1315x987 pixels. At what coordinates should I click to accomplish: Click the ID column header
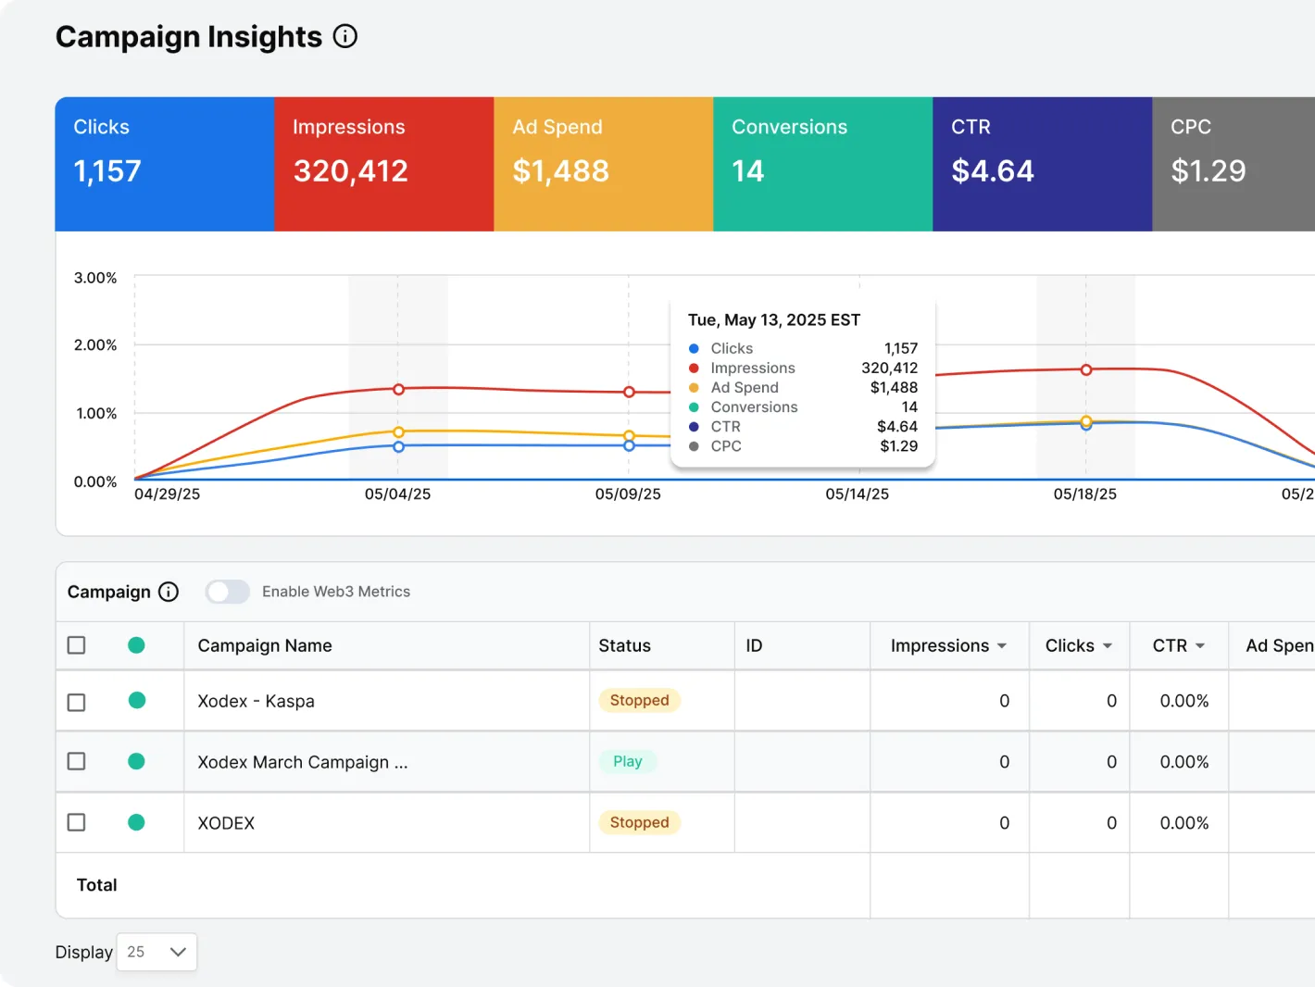tap(754, 645)
